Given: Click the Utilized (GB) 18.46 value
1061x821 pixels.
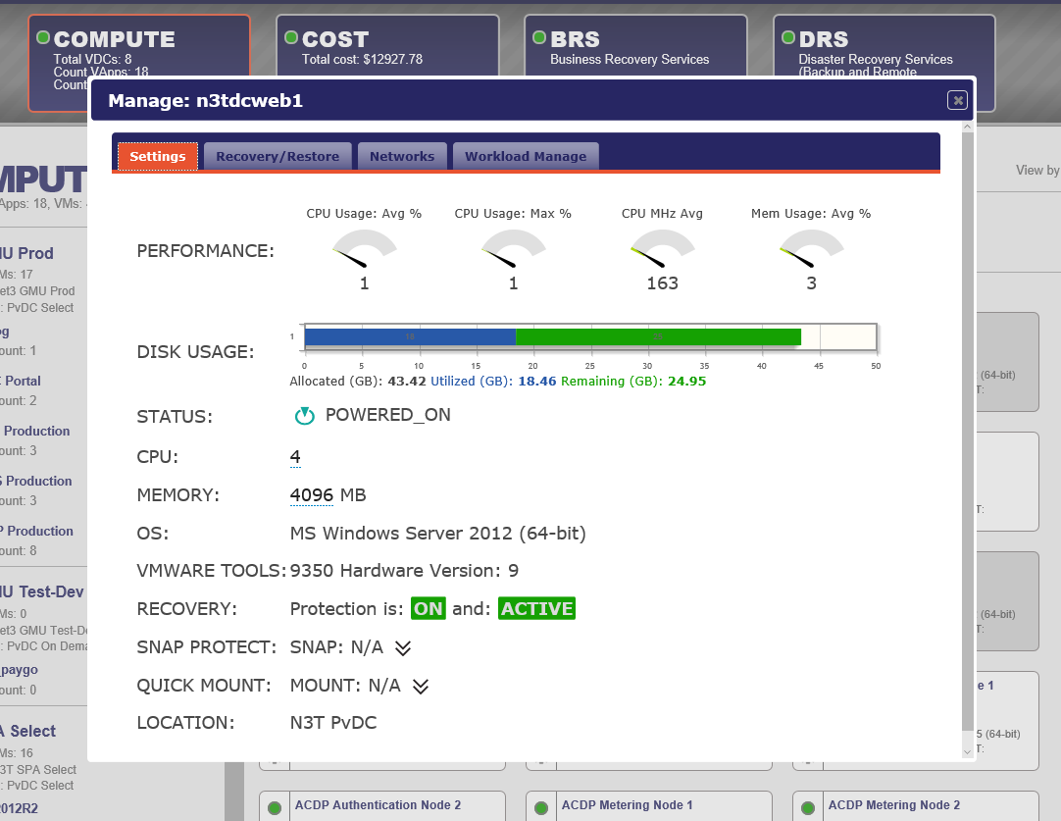Looking at the screenshot, I should tap(537, 381).
